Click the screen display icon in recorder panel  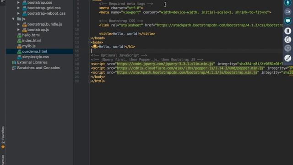[x=288, y=21]
